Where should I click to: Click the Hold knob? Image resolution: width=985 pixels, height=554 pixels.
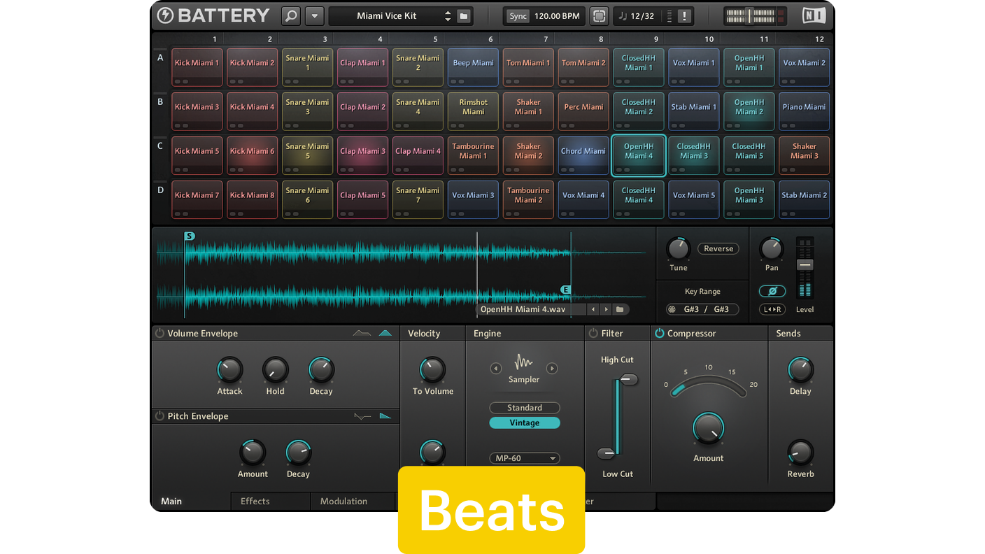(276, 370)
